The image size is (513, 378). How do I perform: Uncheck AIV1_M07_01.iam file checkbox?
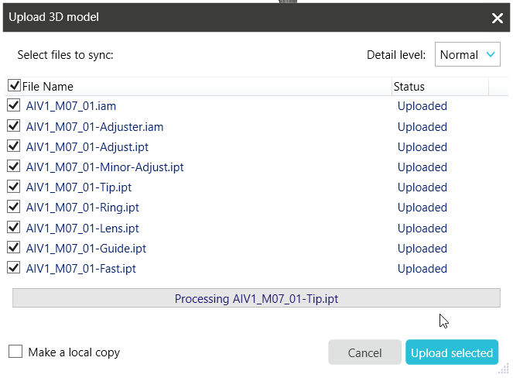coord(14,105)
